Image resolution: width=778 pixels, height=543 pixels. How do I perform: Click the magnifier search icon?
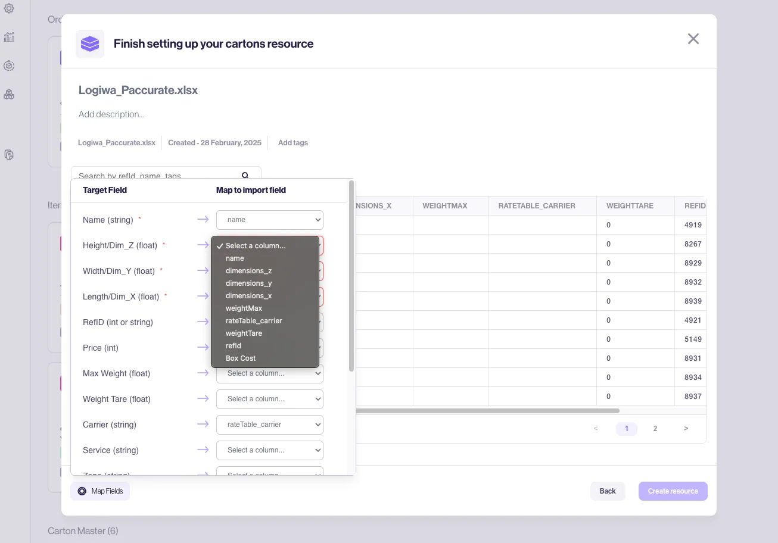pyautogui.click(x=245, y=175)
